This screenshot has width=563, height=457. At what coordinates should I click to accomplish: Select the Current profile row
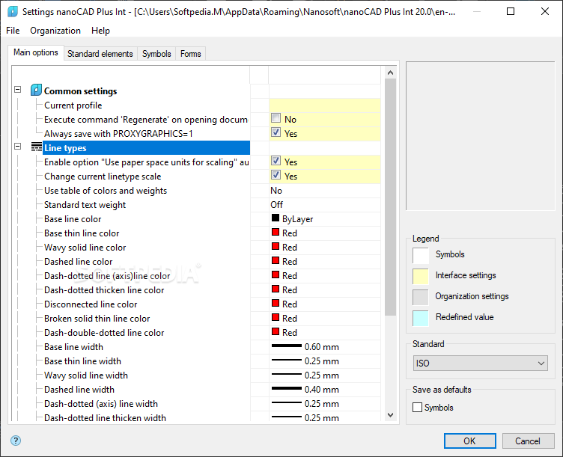[x=73, y=105]
